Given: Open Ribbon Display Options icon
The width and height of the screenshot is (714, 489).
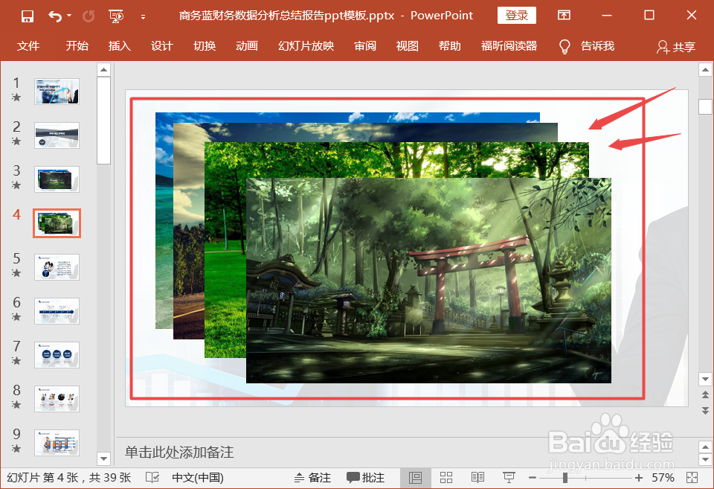Looking at the screenshot, I should (564, 16).
